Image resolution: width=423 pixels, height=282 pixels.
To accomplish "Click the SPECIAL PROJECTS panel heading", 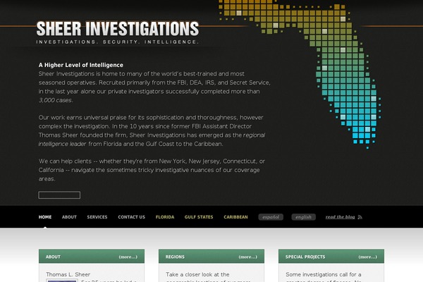I will pyautogui.click(x=305, y=257).
